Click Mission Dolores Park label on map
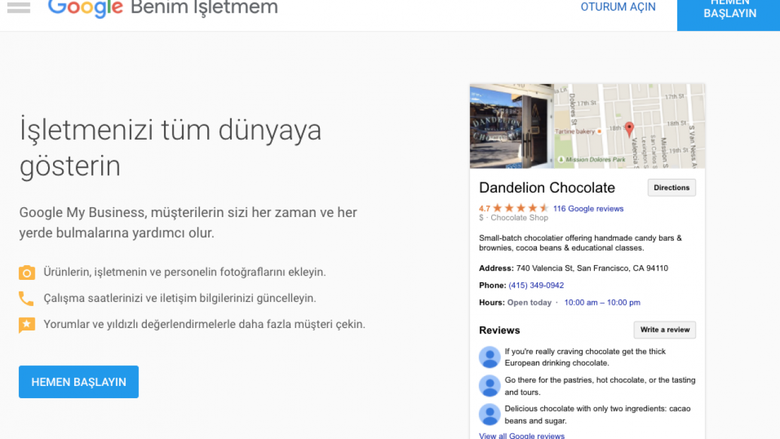780x439 pixels. coord(595,160)
